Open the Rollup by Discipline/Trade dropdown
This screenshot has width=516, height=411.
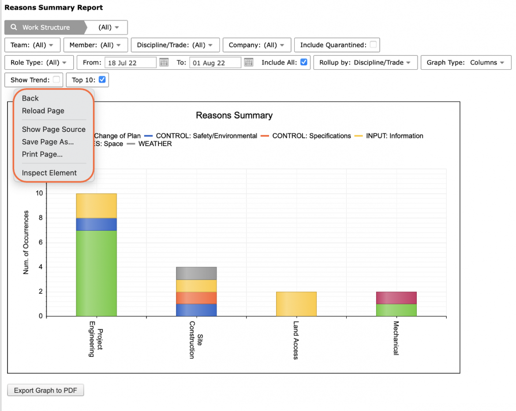365,63
